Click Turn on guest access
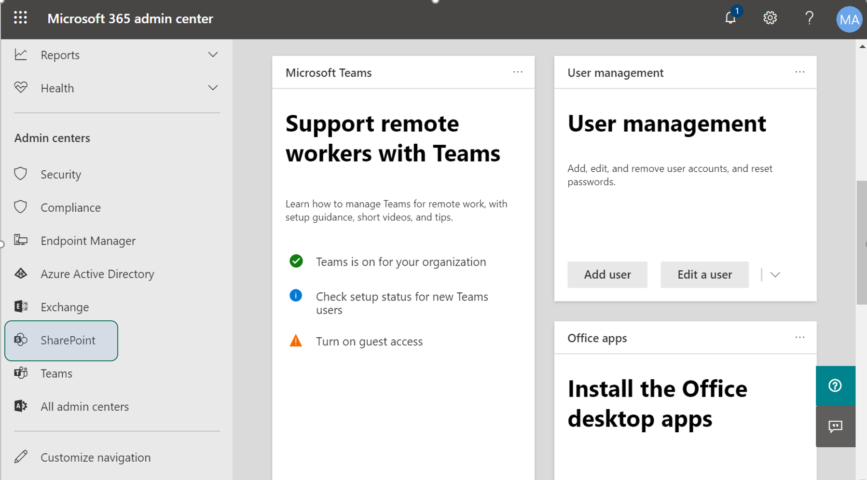The width and height of the screenshot is (867, 480). pyautogui.click(x=369, y=341)
